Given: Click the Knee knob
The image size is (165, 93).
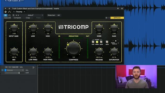Looking at the screenshot, I should [x=99, y=28].
